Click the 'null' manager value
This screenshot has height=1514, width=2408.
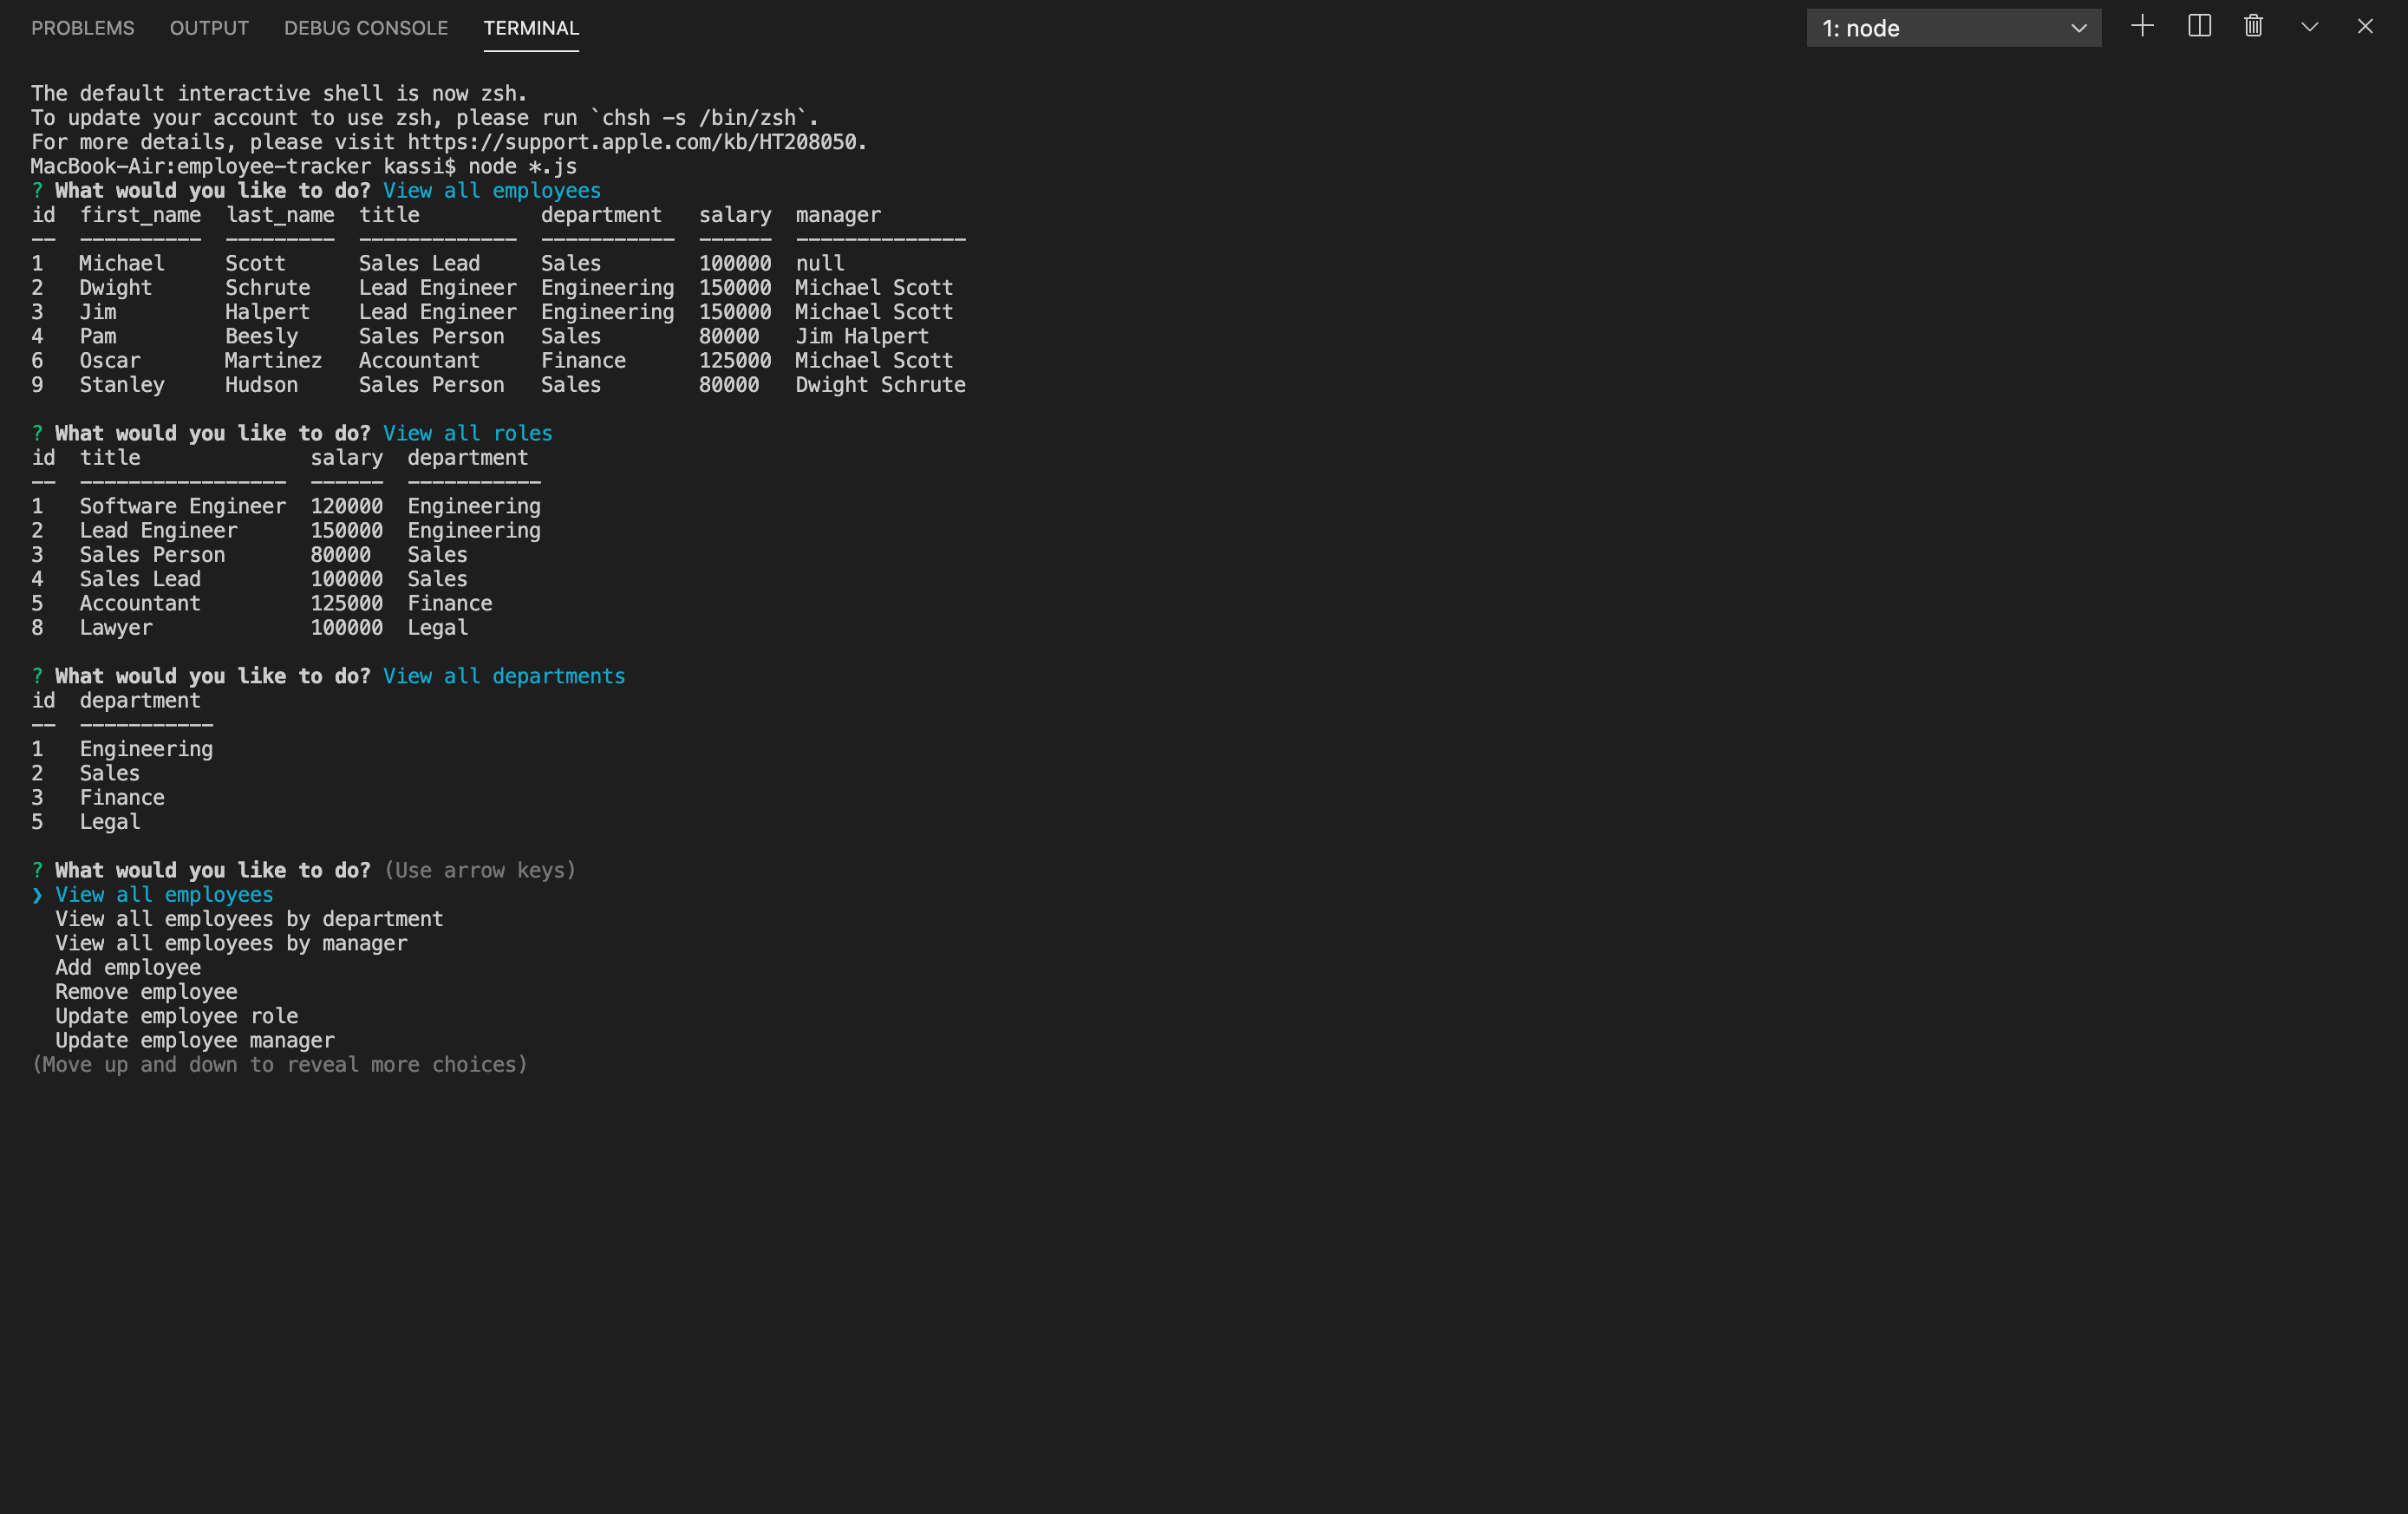(820, 263)
